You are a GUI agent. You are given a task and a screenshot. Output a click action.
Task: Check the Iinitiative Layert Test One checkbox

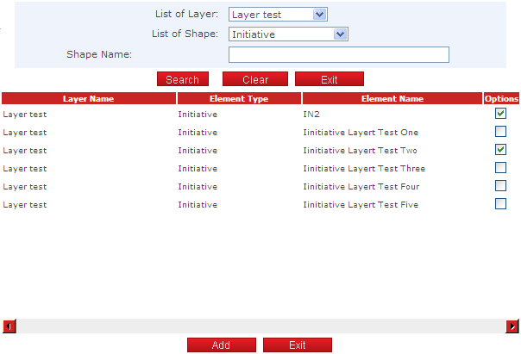[500, 132]
